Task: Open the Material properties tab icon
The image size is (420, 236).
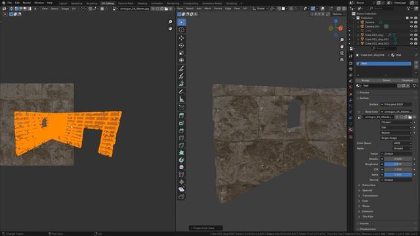Action: [x=350, y=130]
